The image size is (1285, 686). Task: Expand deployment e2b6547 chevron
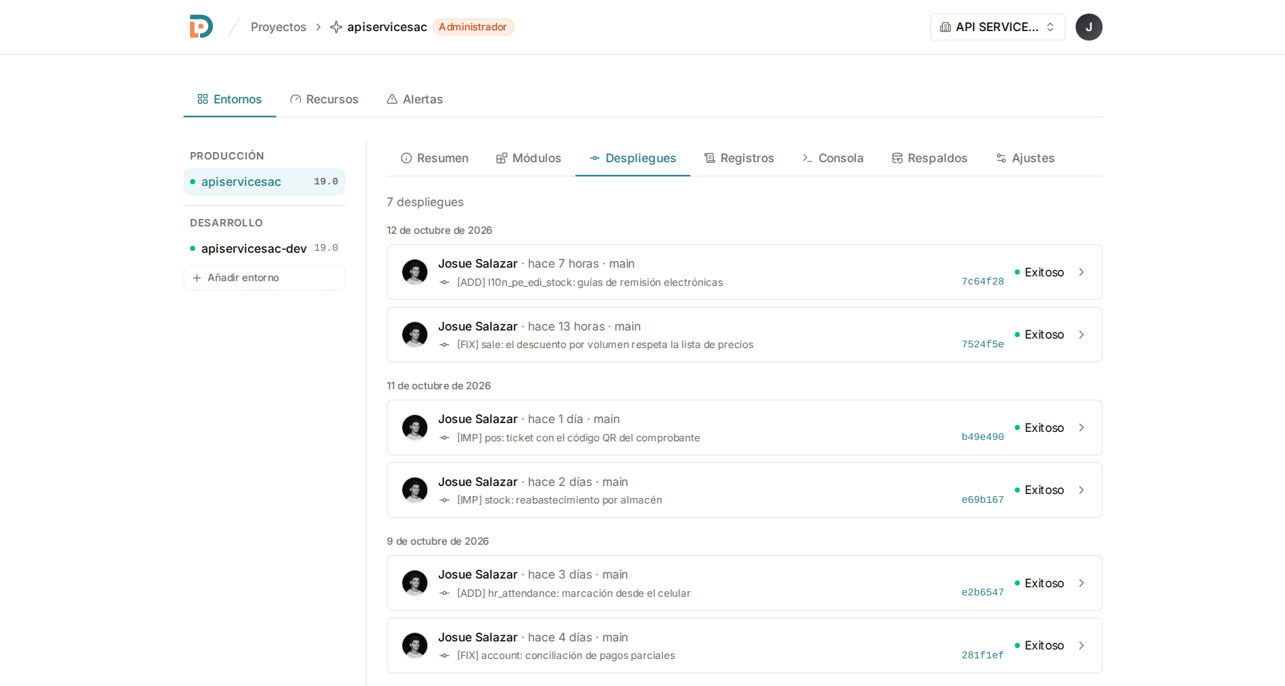point(1082,583)
